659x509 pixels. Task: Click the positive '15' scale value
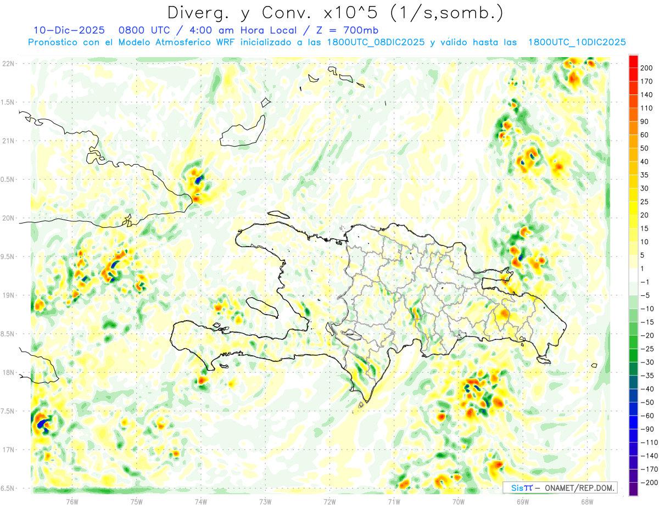(x=645, y=228)
